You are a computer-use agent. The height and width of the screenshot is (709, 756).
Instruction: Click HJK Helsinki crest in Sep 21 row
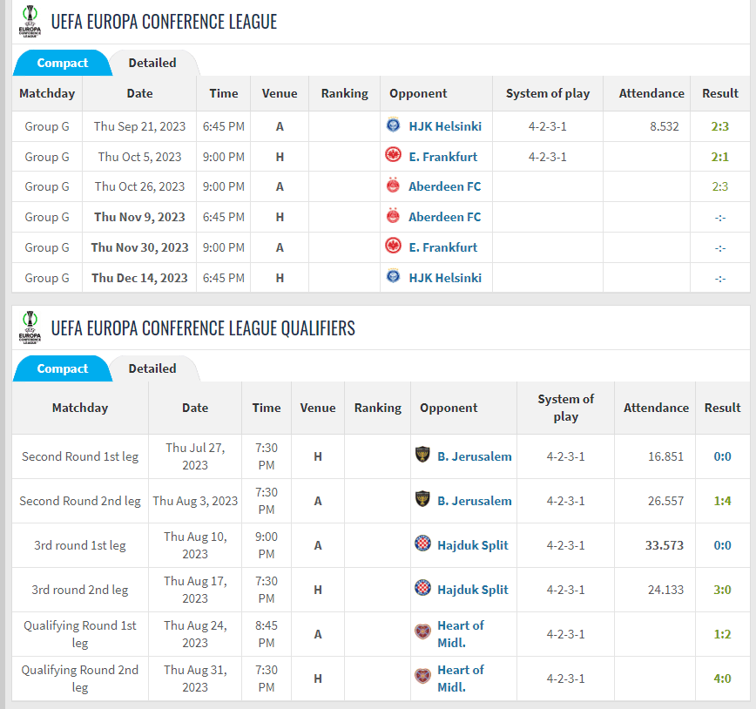tap(393, 126)
